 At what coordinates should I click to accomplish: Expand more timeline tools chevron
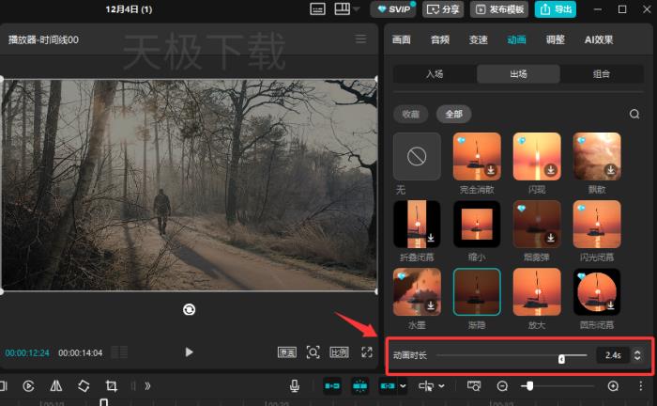point(146,385)
